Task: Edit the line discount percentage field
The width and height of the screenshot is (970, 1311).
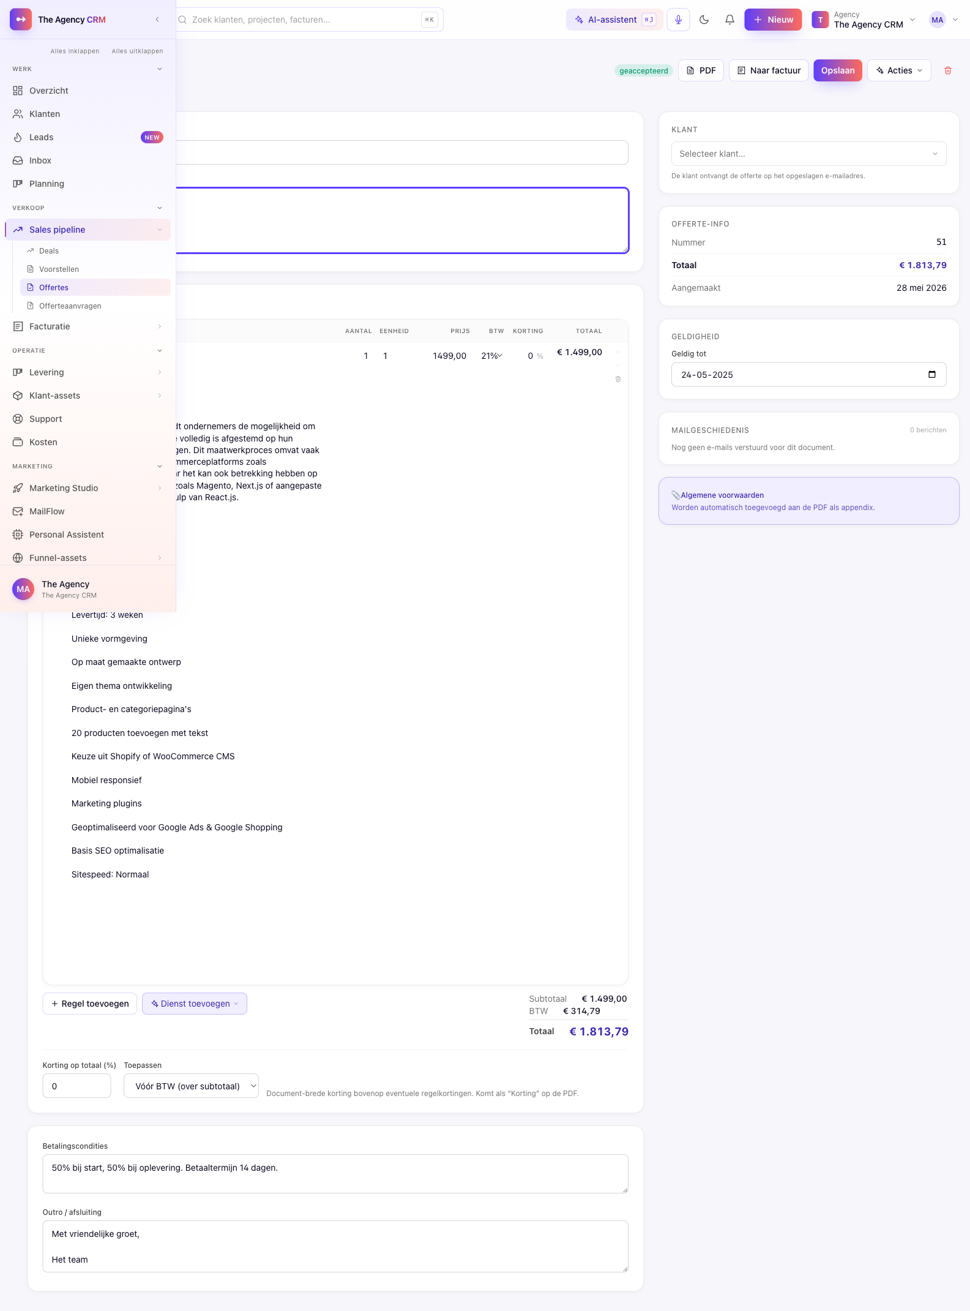Action: (528, 356)
